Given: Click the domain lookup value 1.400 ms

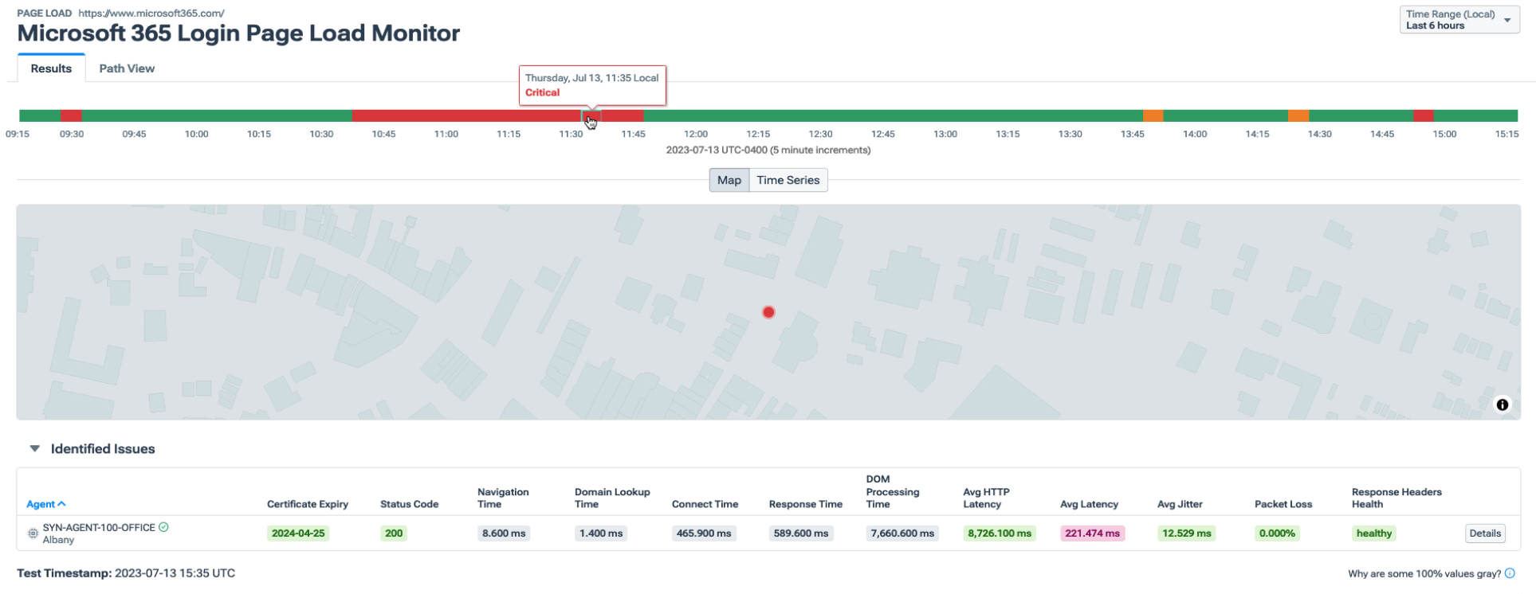Looking at the screenshot, I should (x=601, y=533).
